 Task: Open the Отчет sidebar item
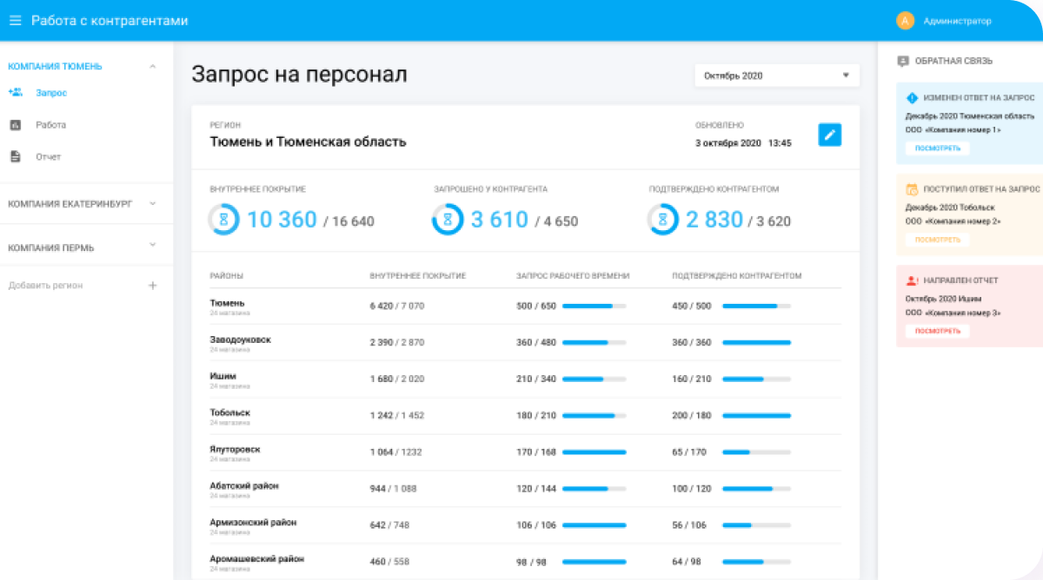(x=48, y=157)
